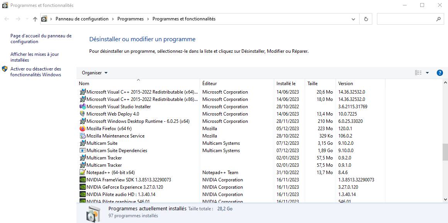Sort the list by the Nom column
448x223 pixels.
(x=139, y=84)
